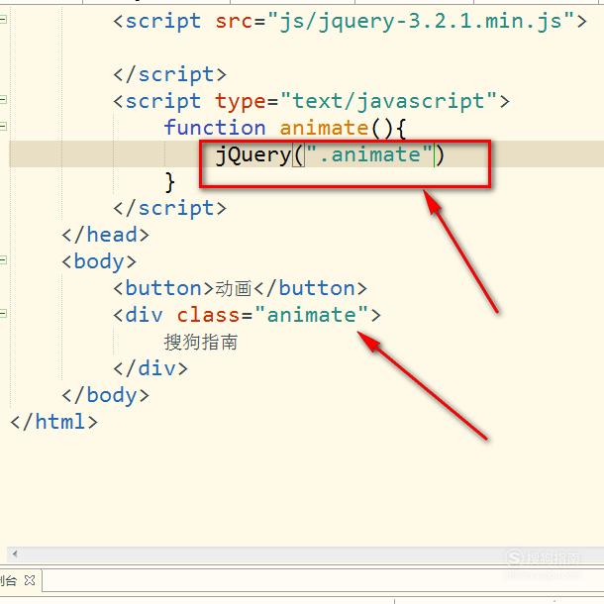Collapse the fold marker beside function animate line
Viewport: 604px width, 604px height.
(3, 126)
